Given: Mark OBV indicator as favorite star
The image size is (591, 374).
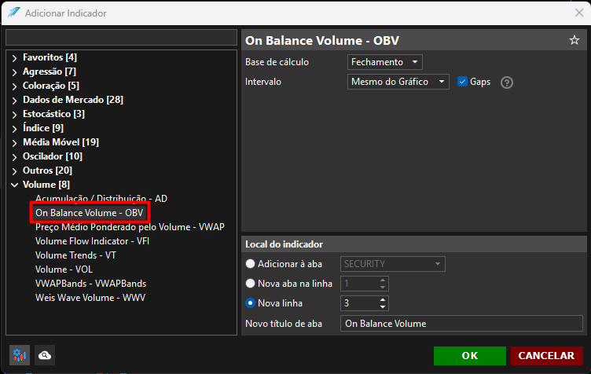Looking at the screenshot, I should 574,40.
